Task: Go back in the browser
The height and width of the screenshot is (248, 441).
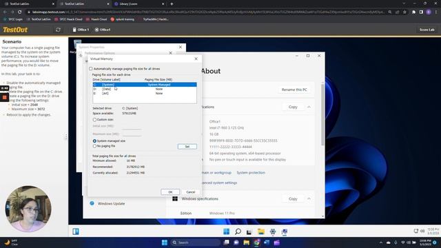Action: pos(5,12)
